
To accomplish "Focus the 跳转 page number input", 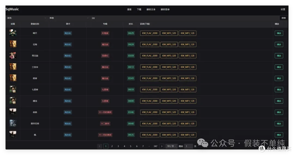I will (188, 146).
